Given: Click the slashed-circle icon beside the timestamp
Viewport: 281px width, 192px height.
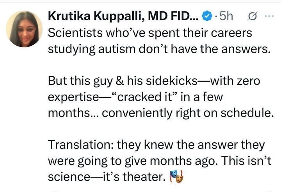Looking at the screenshot, I should (x=253, y=16).
